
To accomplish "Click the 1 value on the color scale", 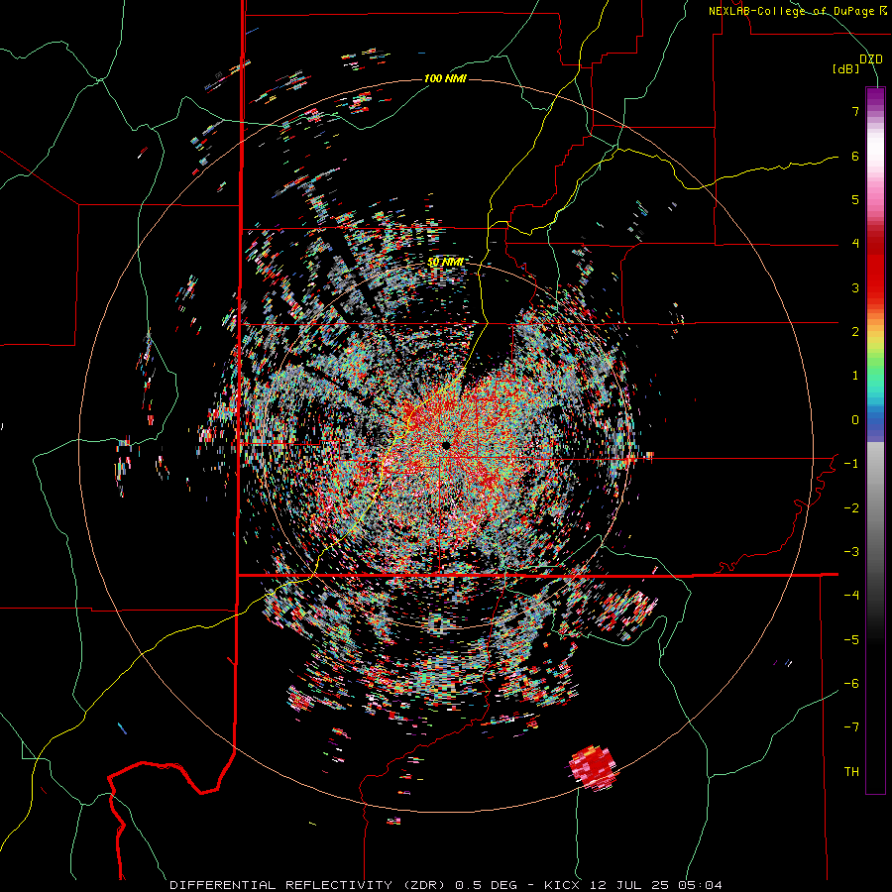I will (855, 376).
